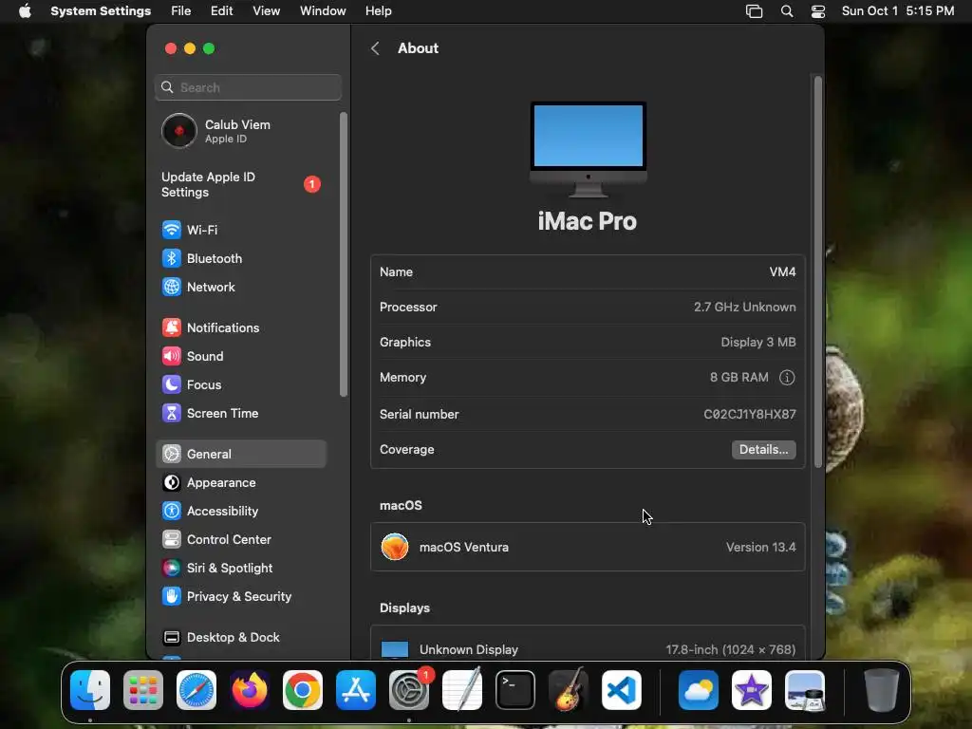Viewport: 972px width, 729px height.
Task: Click processor value 2.7 GHz Unknown
Action: (744, 307)
